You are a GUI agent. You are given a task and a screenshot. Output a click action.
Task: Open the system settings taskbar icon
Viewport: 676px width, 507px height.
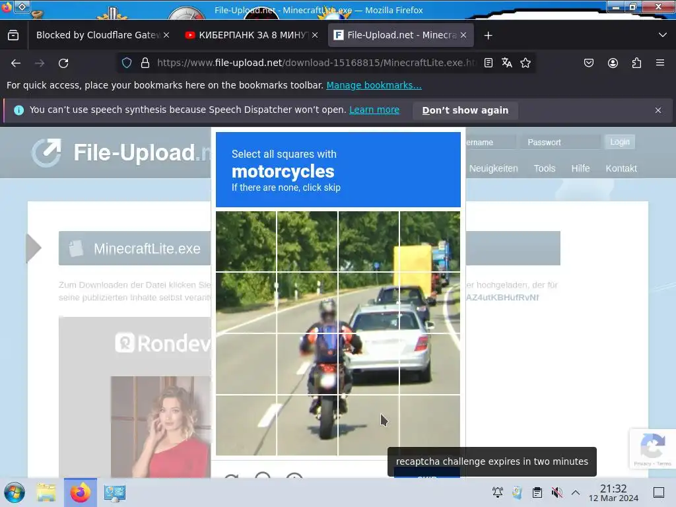115,492
